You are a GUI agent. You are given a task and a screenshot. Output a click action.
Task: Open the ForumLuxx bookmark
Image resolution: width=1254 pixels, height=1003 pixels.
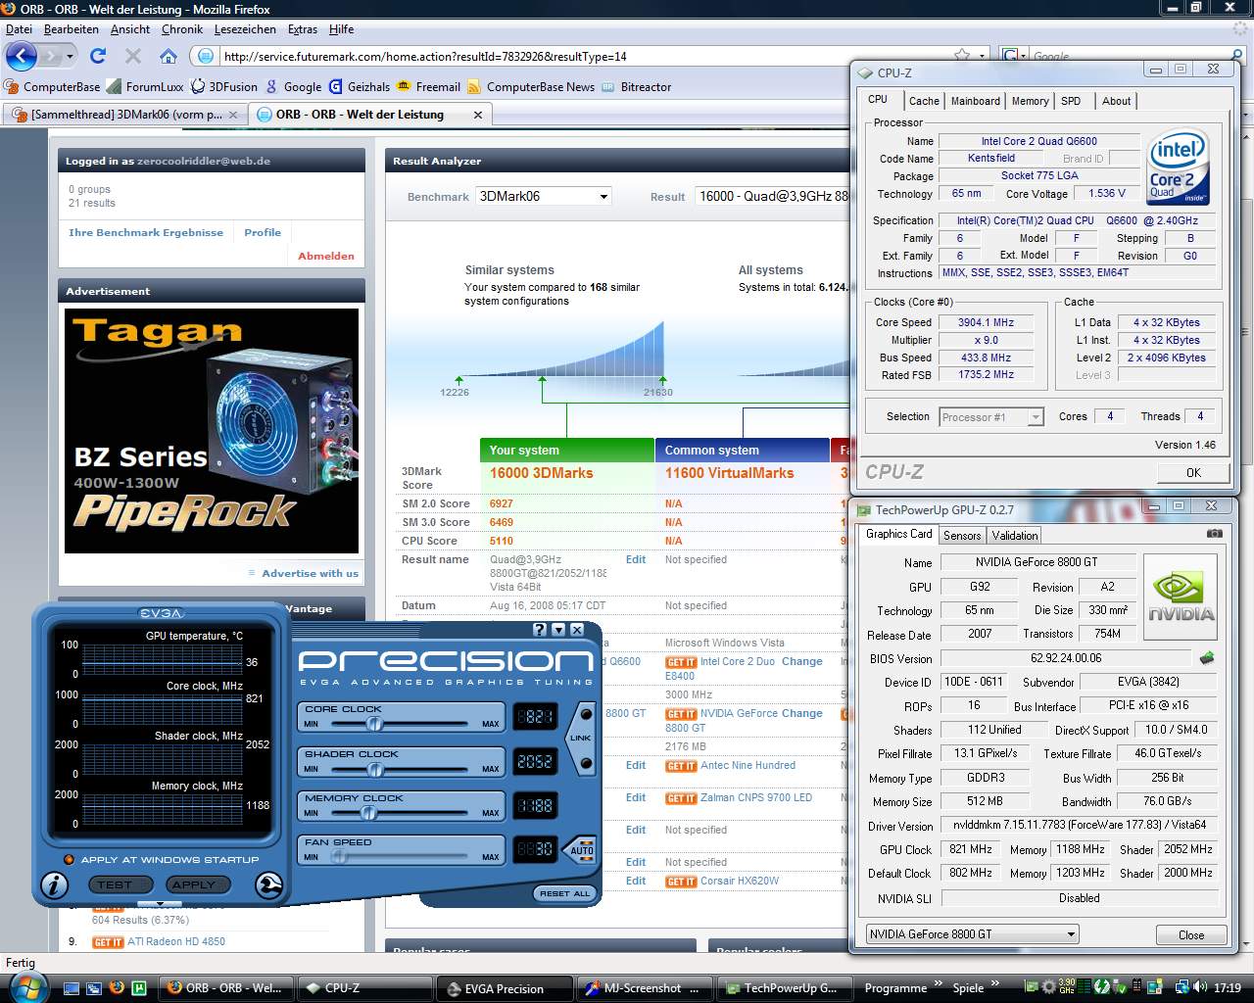[145, 86]
